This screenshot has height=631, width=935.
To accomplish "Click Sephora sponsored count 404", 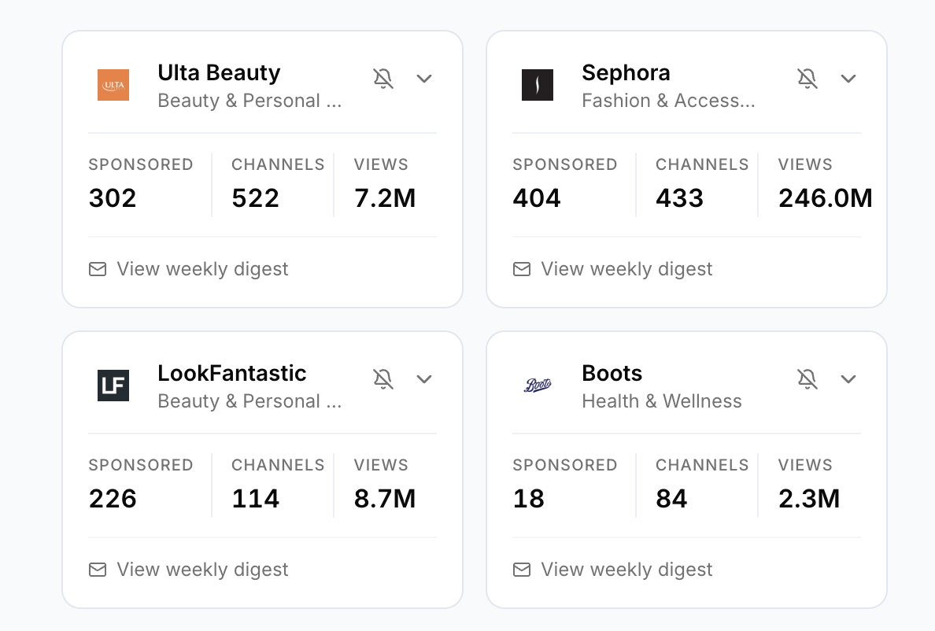I will point(537,197).
